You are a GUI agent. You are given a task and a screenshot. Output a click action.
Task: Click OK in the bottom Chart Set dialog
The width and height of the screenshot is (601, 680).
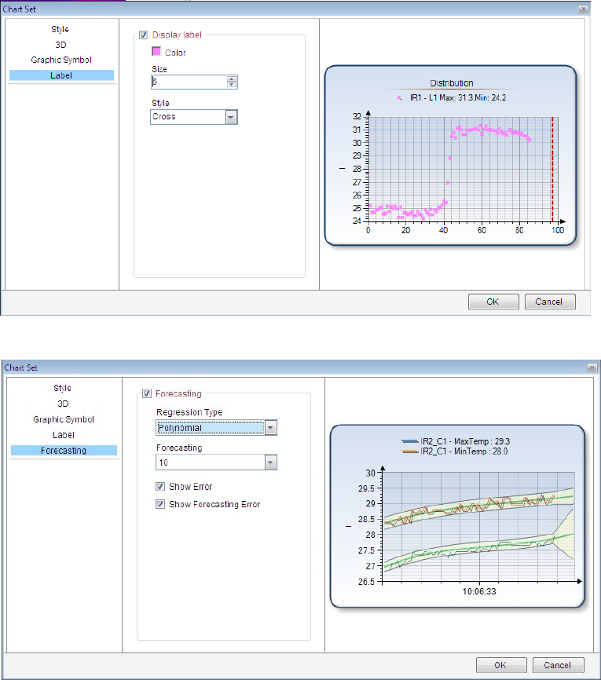(x=501, y=665)
